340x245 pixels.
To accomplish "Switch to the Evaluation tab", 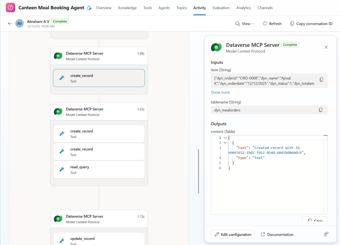I will (221, 8).
